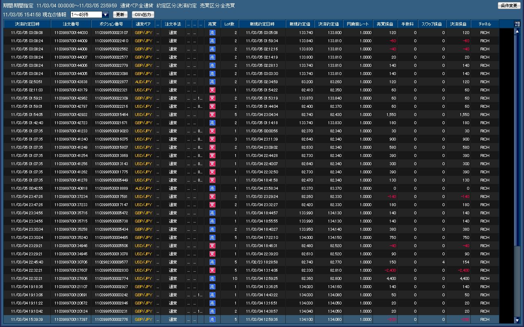Click position number 1103998500015464
Viewport: 524px width, 327px height.
tap(111, 114)
